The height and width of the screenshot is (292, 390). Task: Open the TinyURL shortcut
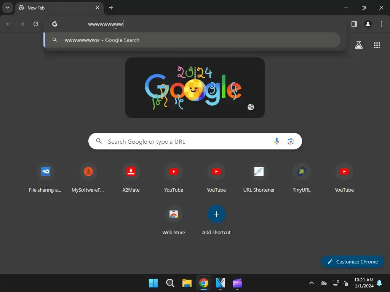pyautogui.click(x=302, y=178)
